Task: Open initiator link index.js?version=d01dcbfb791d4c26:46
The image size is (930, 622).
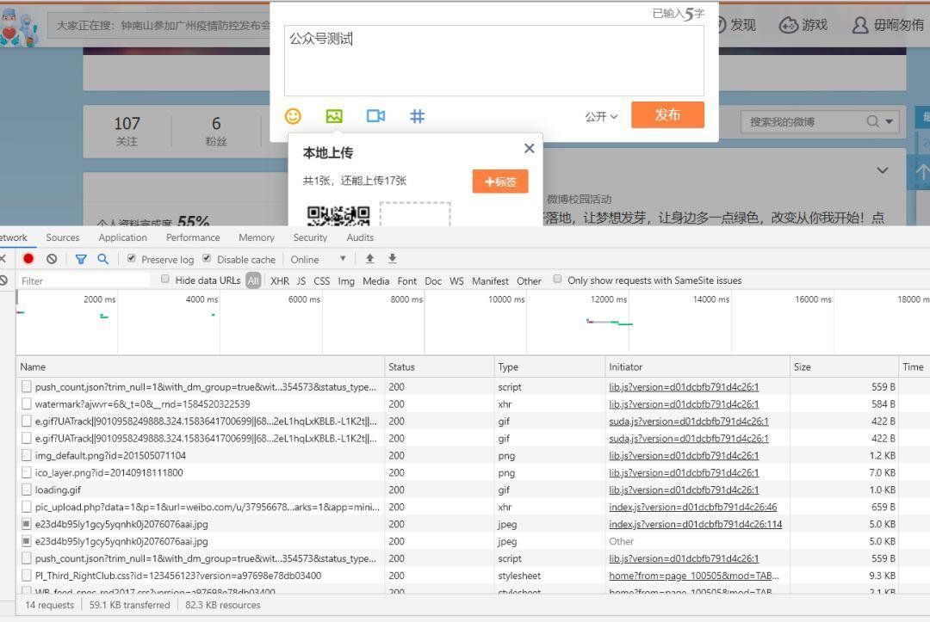Action: point(692,507)
